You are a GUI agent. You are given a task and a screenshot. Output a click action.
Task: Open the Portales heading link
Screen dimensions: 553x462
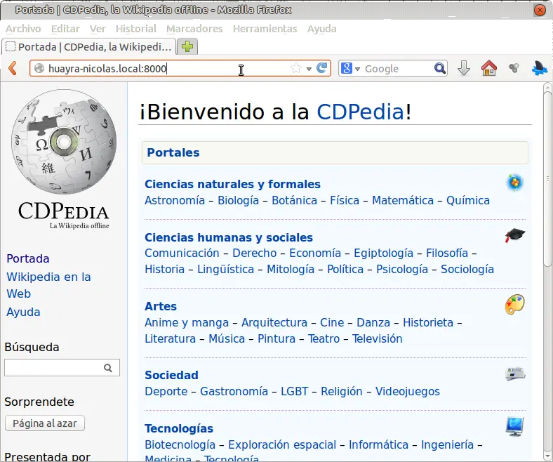pyautogui.click(x=173, y=152)
